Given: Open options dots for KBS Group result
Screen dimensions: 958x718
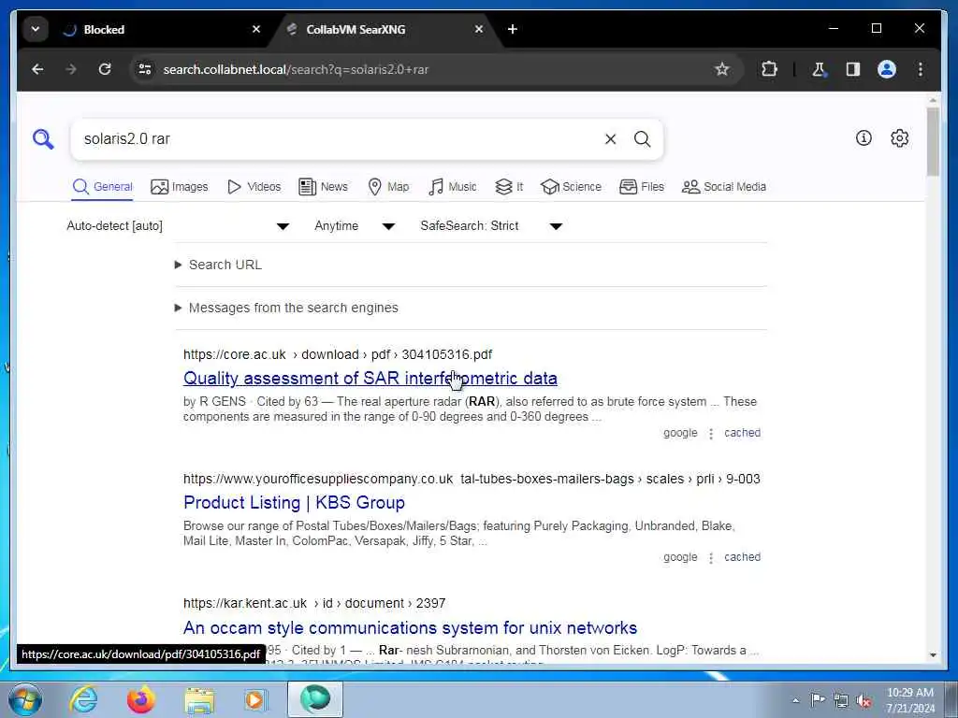Looking at the screenshot, I should pos(711,557).
